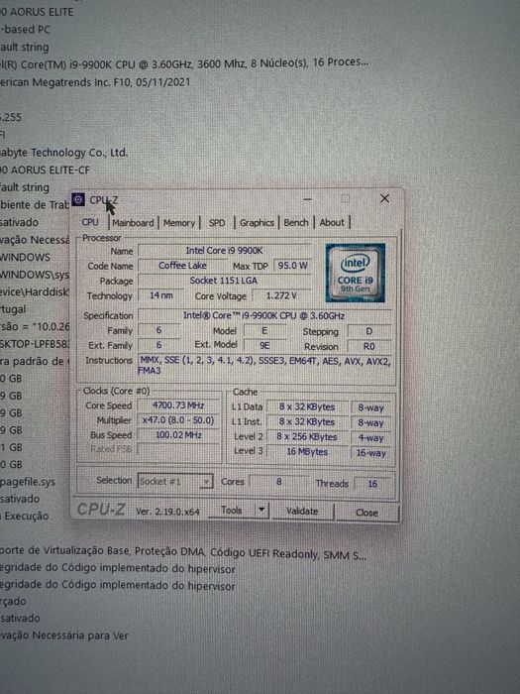The width and height of the screenshot is (520, 694).
Task: Click the Código UEFI Readonly line in background
Action: [183, 551]
